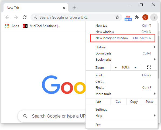Click the Google search box on page

pos(52,116)
